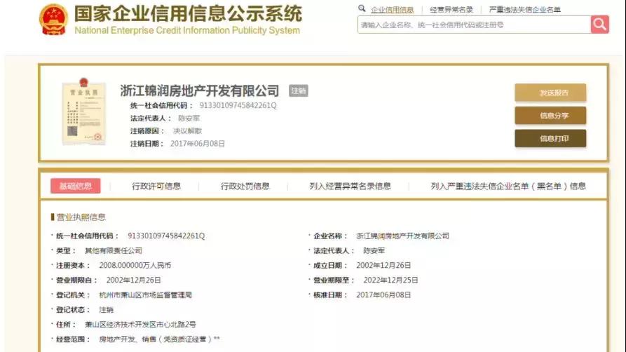Click the header 注销日期 value 2017年06月08日
The image size is (626, 352).
pos(198,144)
